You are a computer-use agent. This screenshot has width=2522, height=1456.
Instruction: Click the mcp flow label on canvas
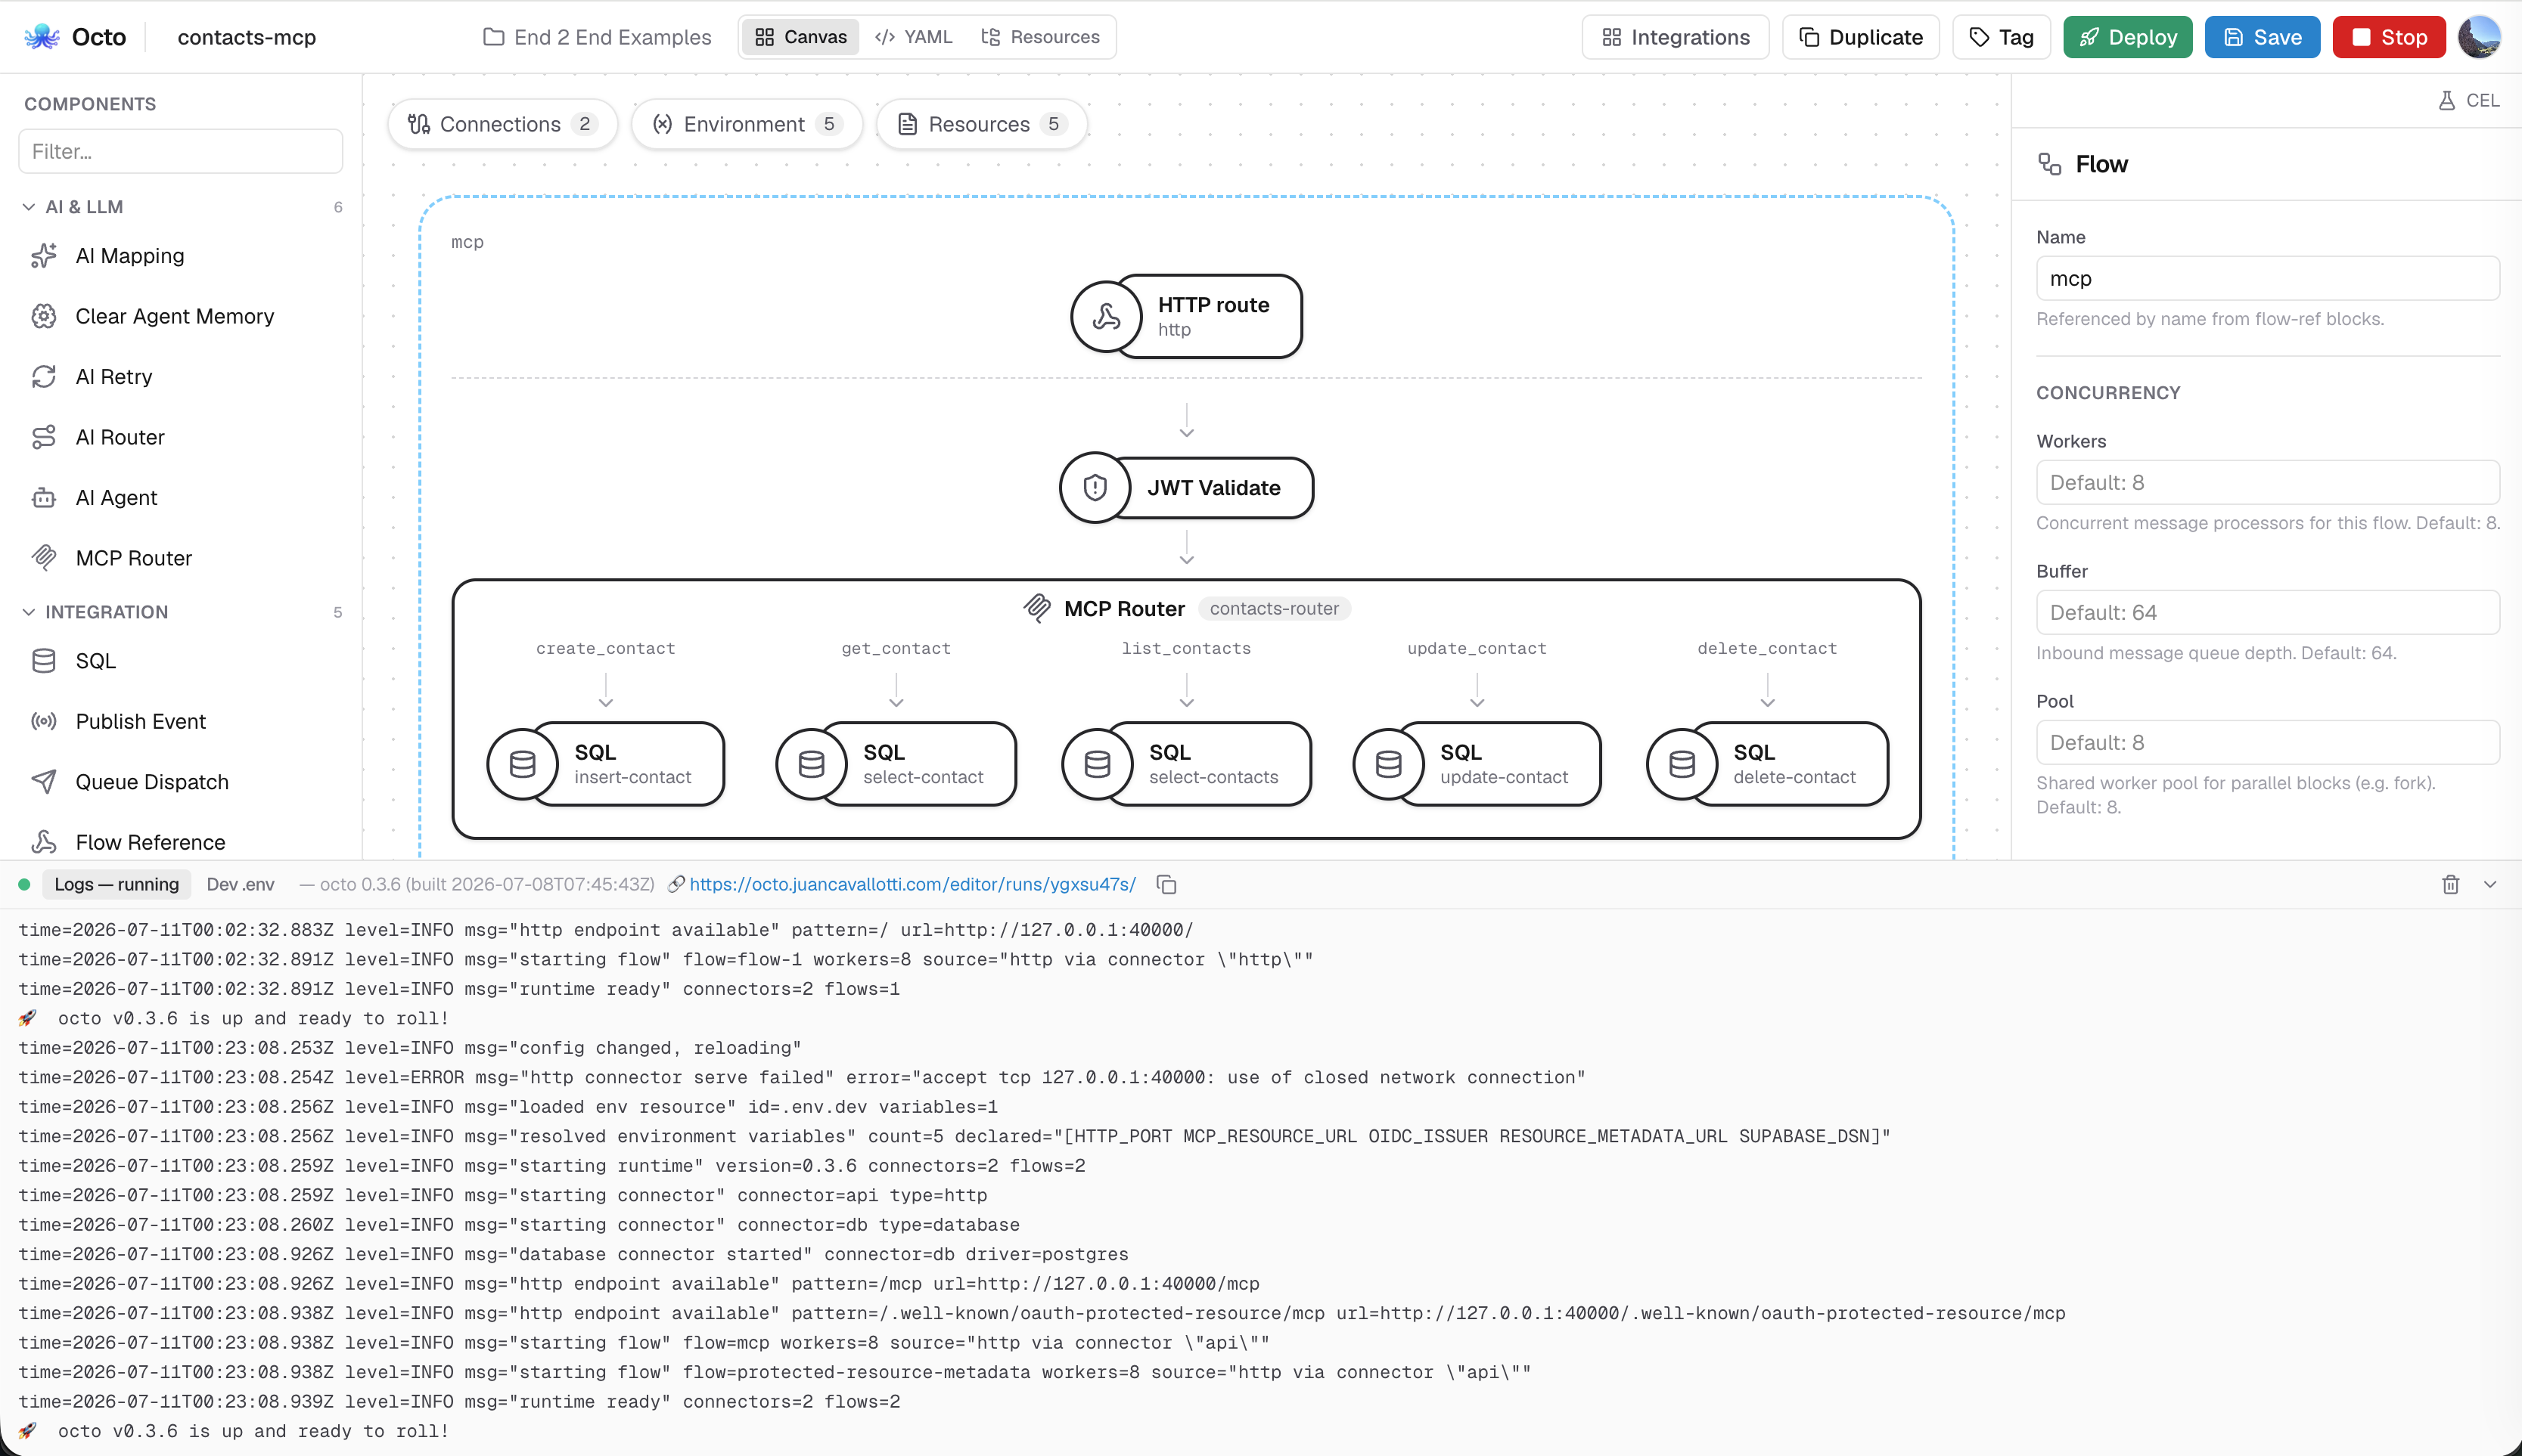tap(467, 242)
